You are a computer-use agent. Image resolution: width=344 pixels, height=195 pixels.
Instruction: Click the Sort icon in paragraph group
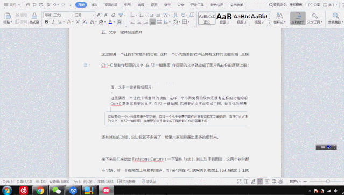(175, 15)
